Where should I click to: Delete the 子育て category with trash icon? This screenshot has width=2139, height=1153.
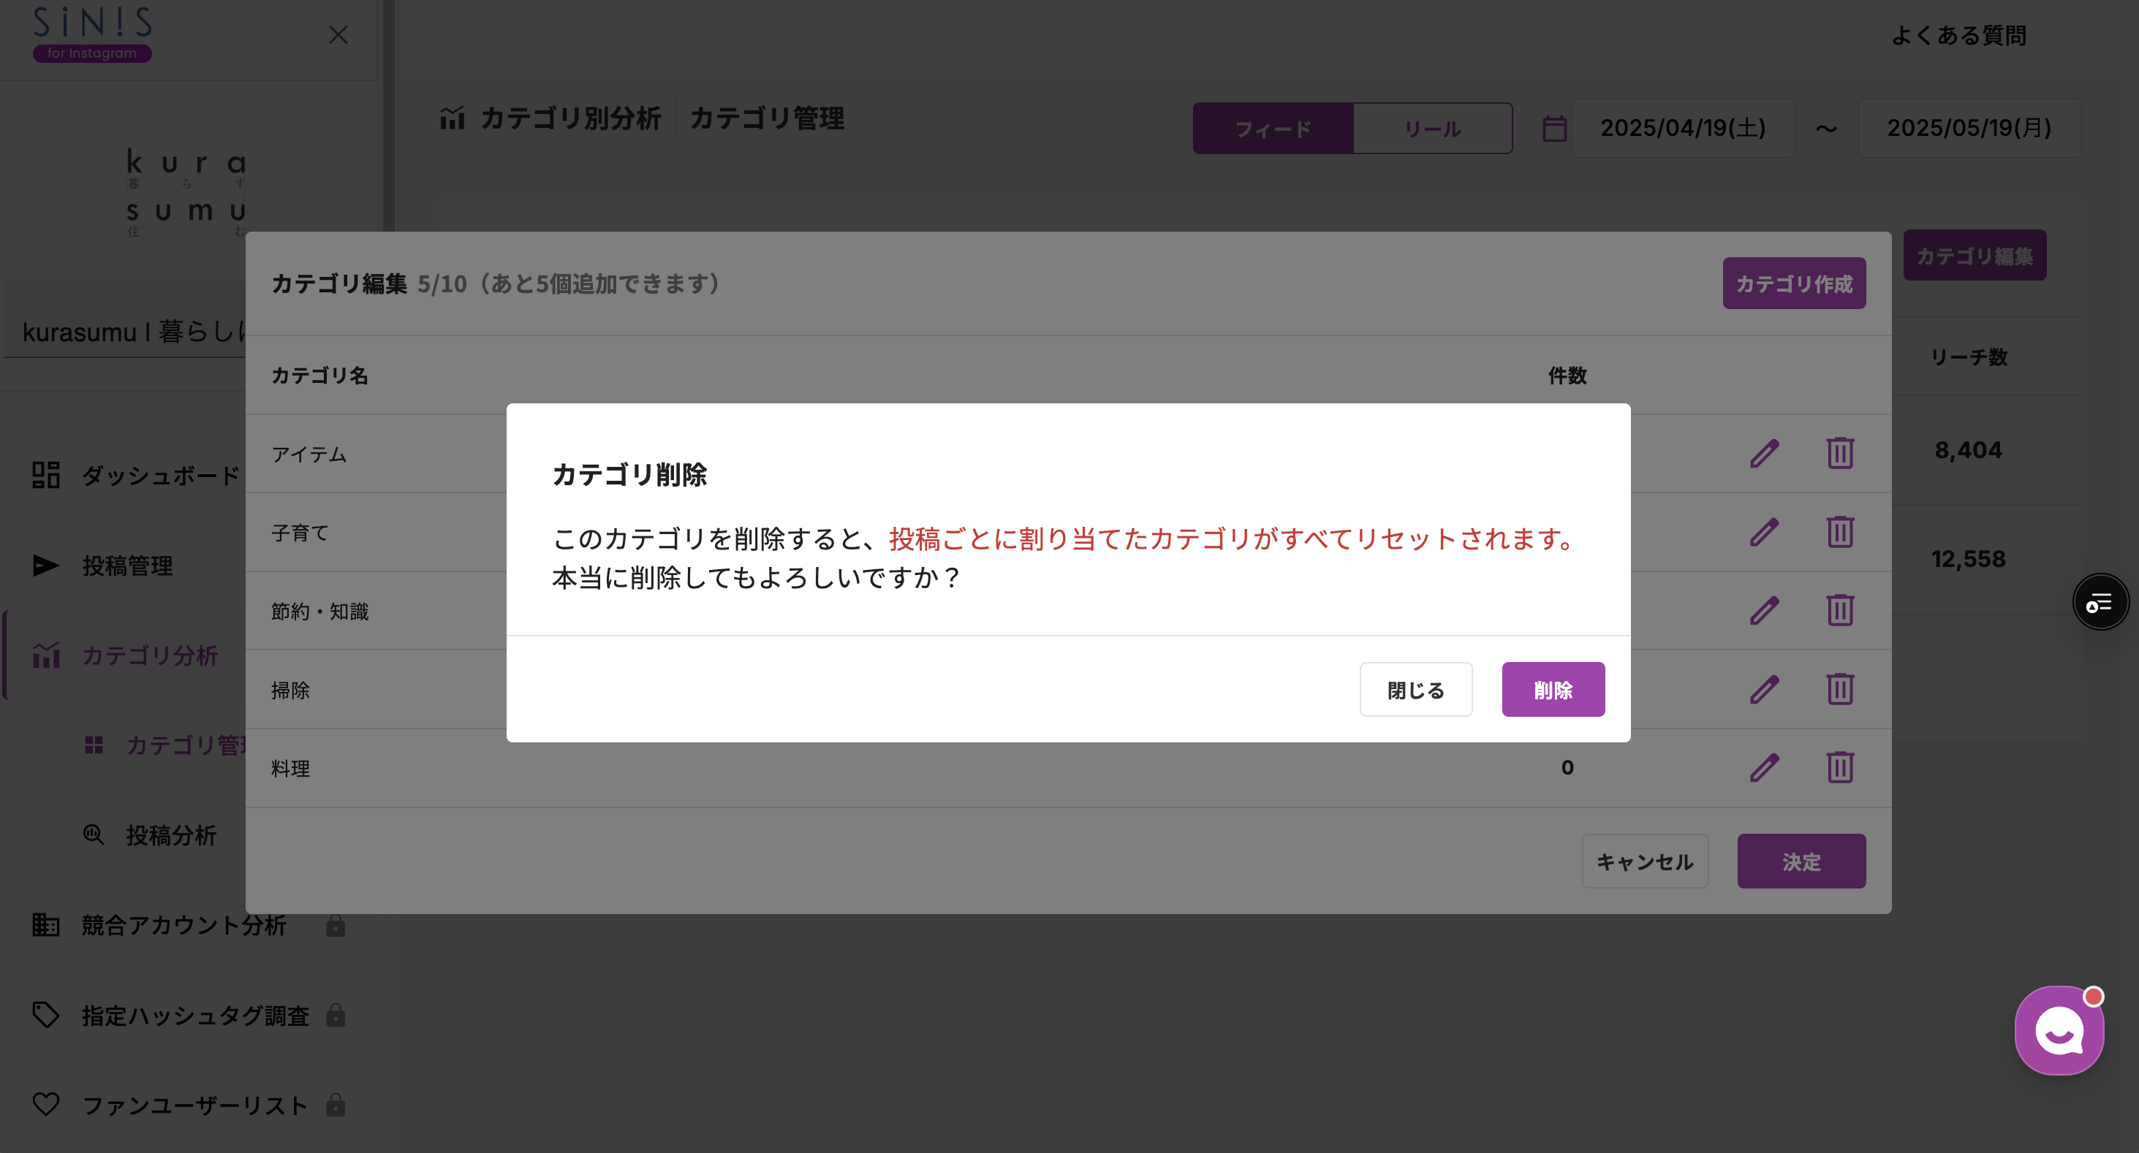point(1840,532)
